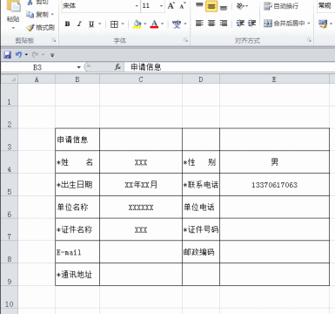The width and height of the screenshot is (335, 314).
Task: Select cell containing XXXXXX
Action: [141, 207]
